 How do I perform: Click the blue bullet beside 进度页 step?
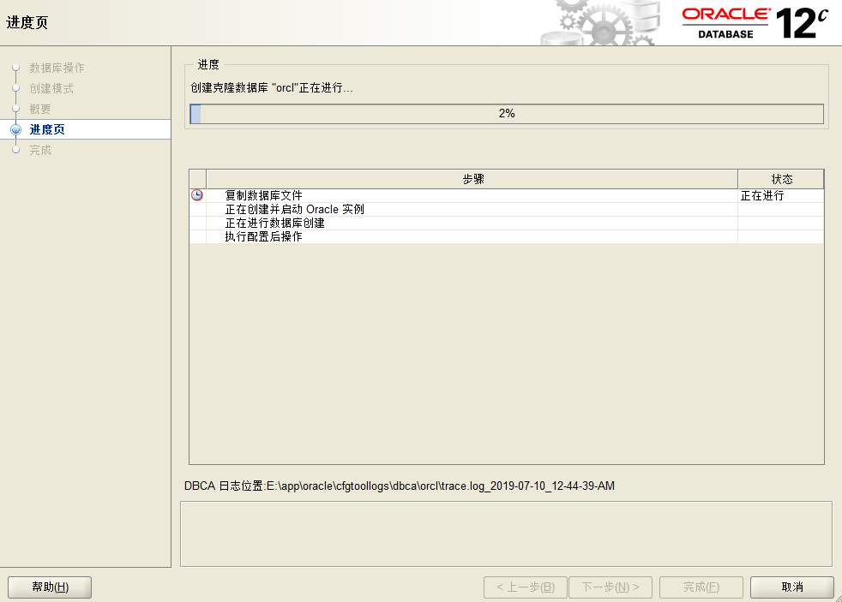(15, 130)
